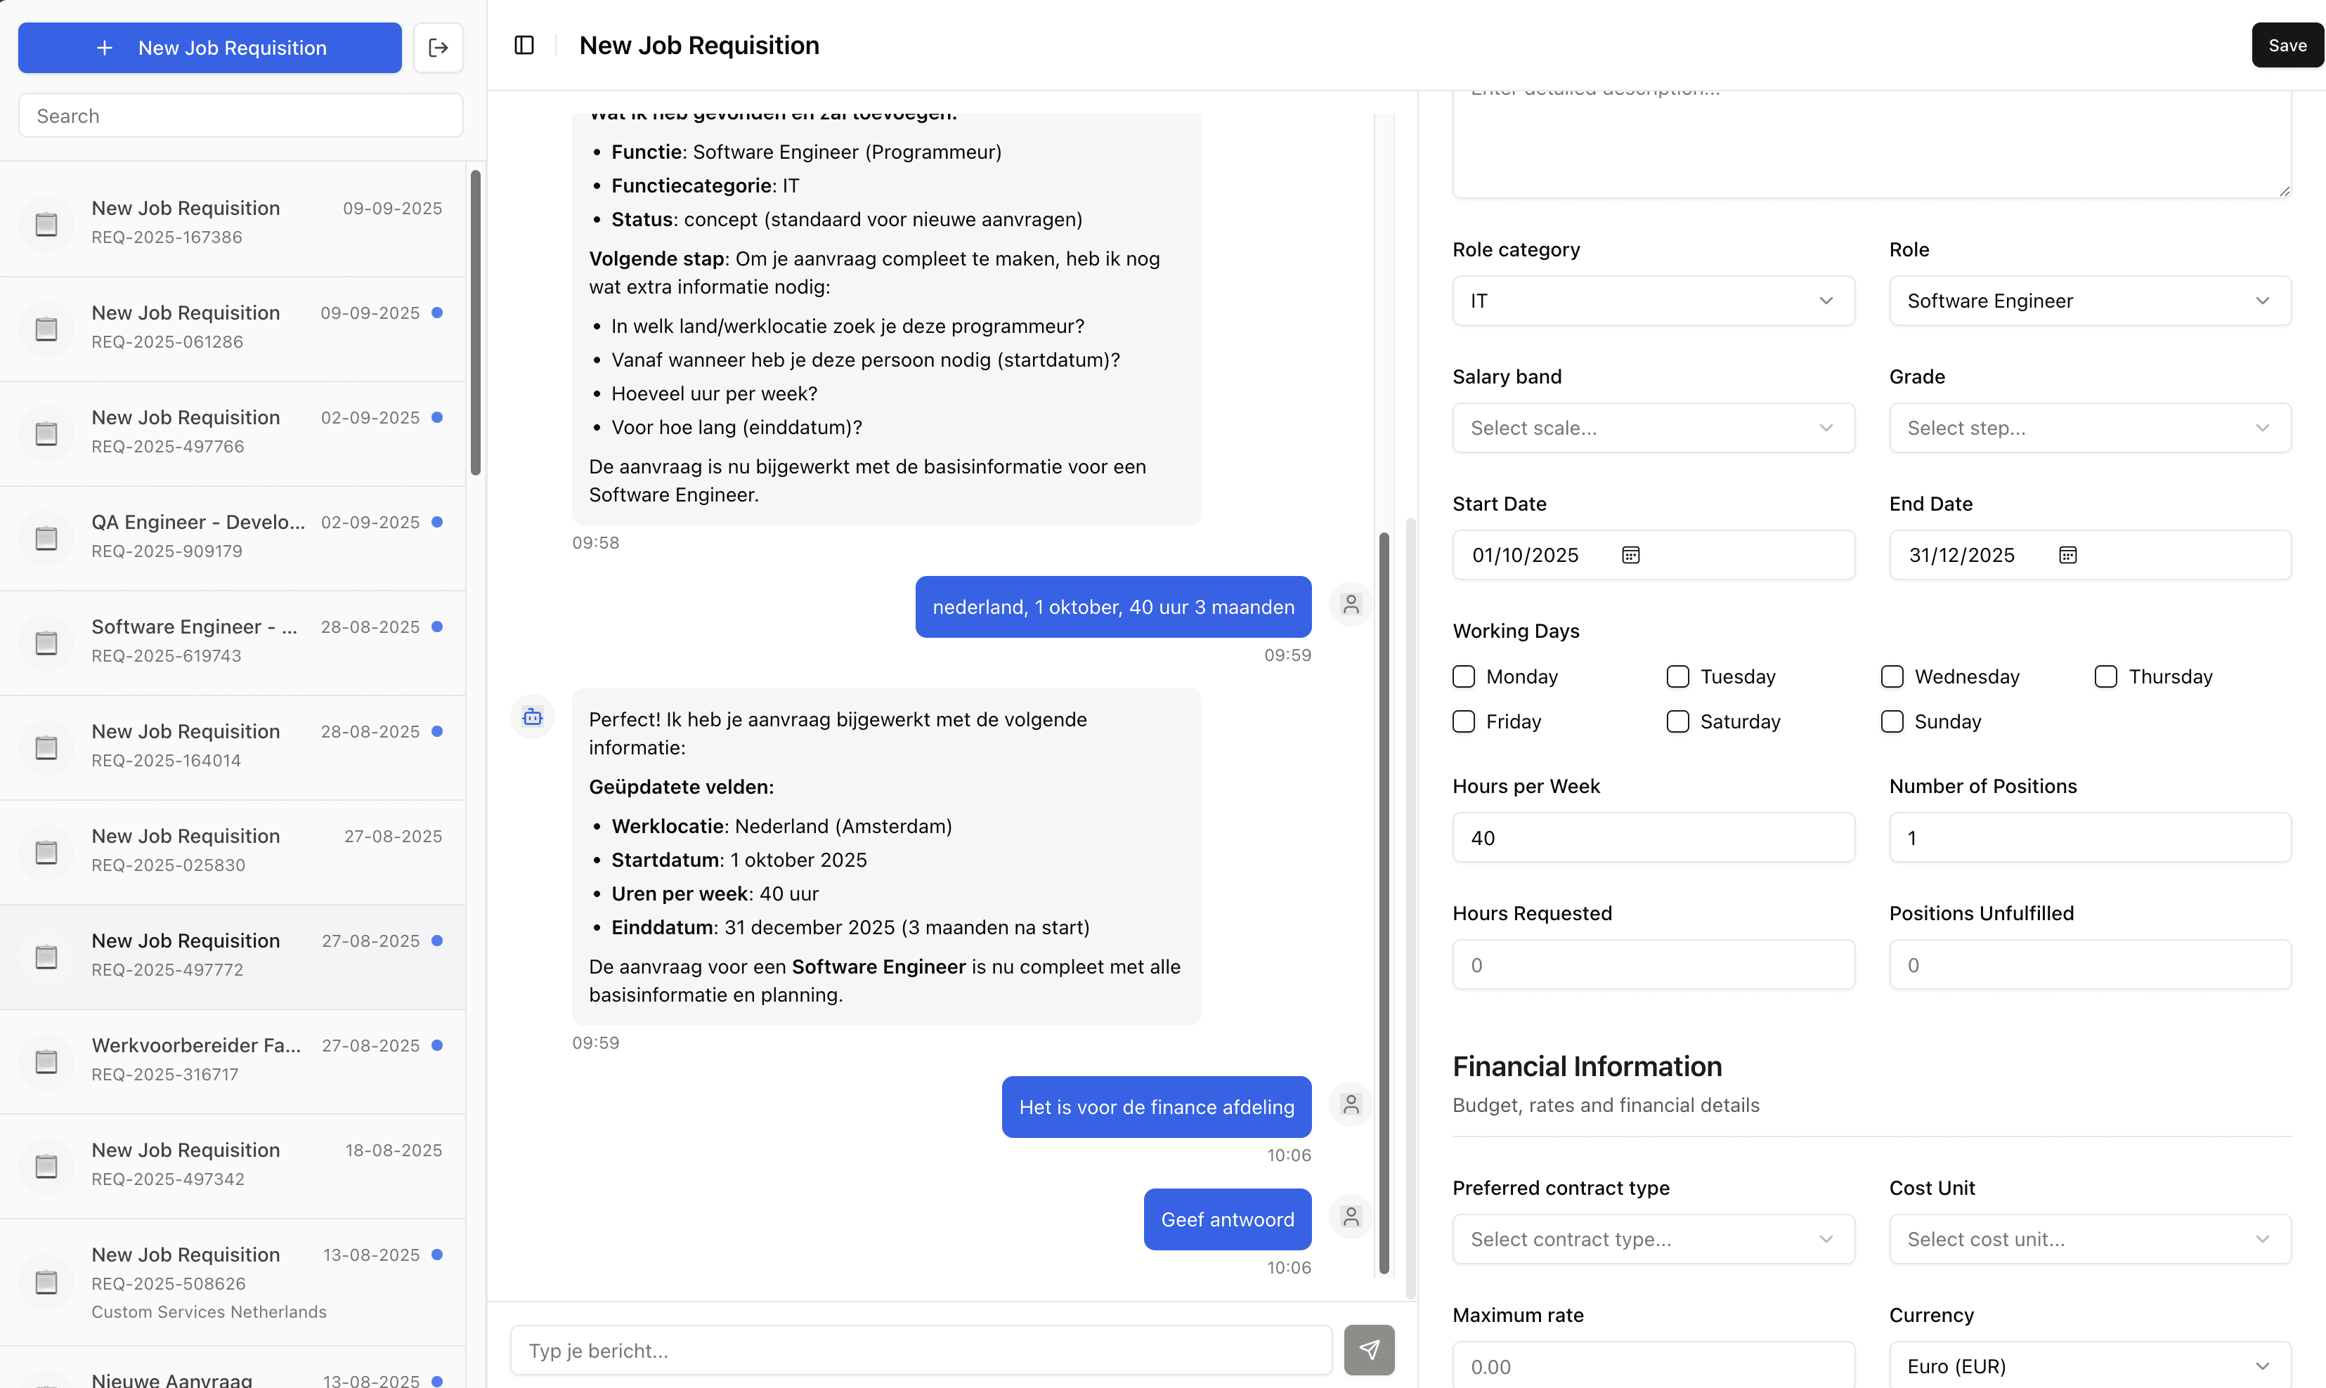Screen dimensions: 2326x1388
Task: Toggle the Sunday checkbox
Action: tap(1892, 721)
